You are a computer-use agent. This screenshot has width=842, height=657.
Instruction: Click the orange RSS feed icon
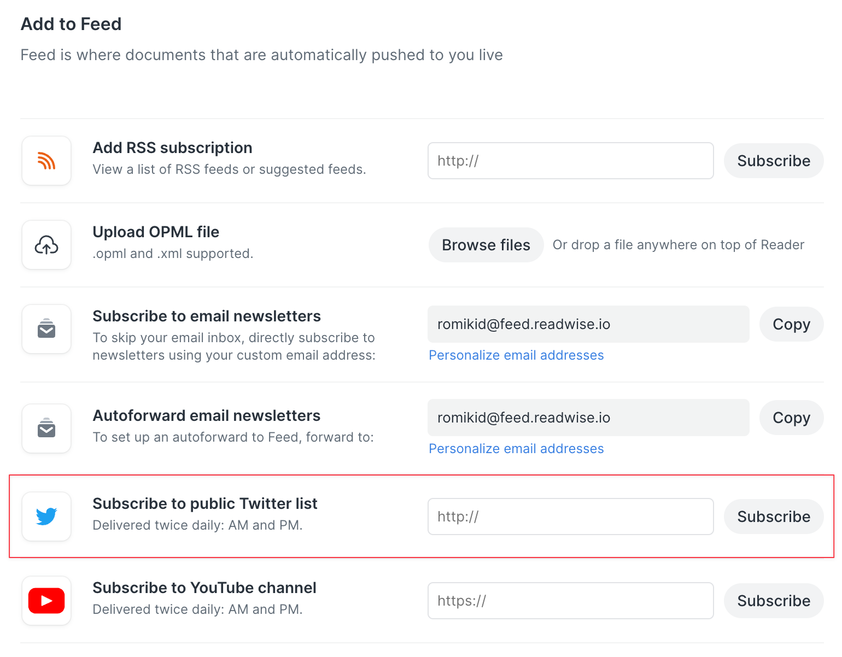[x=46, y=161]
